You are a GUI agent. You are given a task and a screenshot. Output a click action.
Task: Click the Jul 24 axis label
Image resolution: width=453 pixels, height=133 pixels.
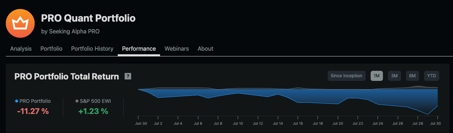point(378,123)
